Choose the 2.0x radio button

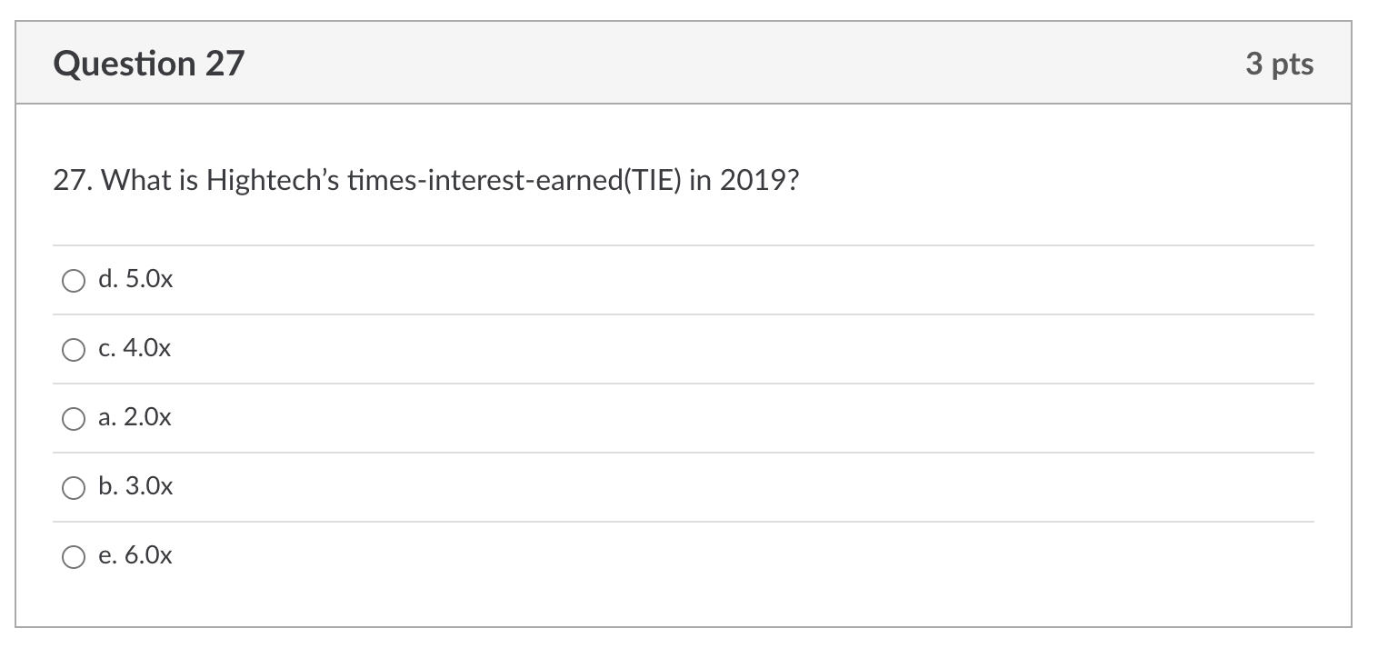pos(74,419)
